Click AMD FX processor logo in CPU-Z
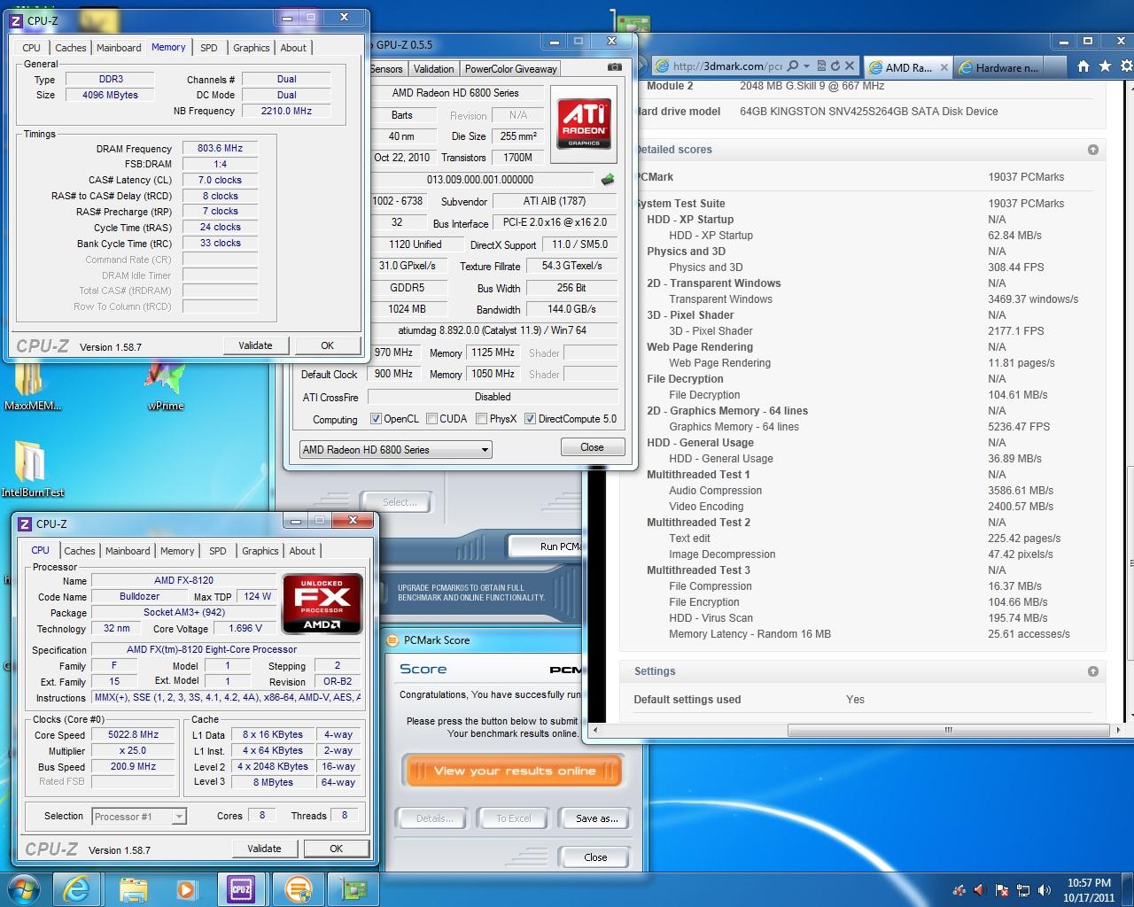 click(x=322, y=604)
